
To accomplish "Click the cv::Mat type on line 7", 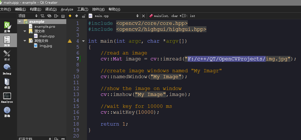I will [x=111, y=59].
